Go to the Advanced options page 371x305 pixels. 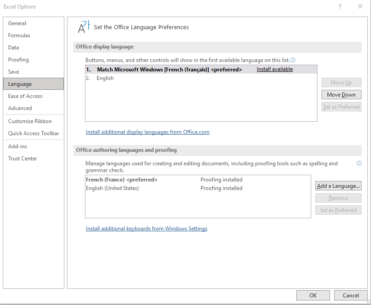tap(20, 108)
